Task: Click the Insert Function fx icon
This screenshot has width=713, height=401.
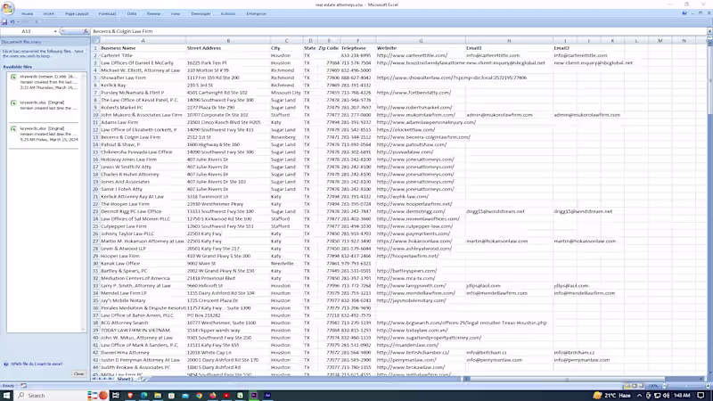Action: (86, 31)
